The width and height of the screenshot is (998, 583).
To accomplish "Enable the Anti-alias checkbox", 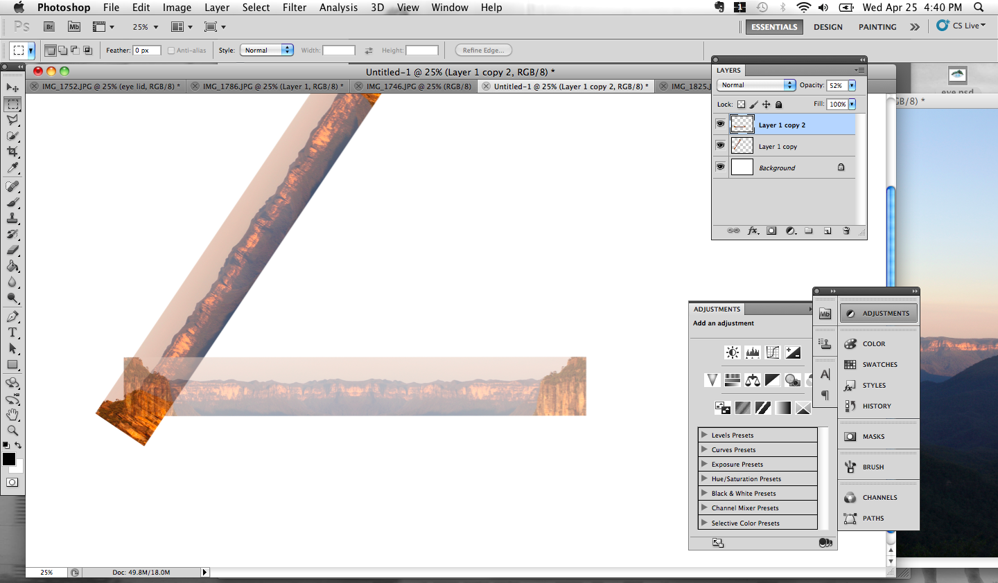I will [170, 50].
